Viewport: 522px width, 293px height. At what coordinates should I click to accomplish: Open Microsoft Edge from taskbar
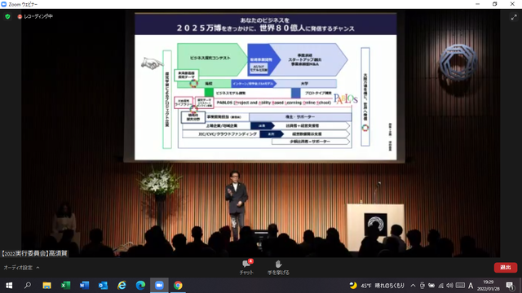[140, 286]
